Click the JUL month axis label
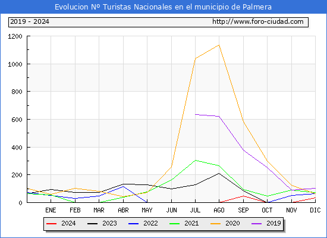Screen dimensions: 327x238 (195, 210)
